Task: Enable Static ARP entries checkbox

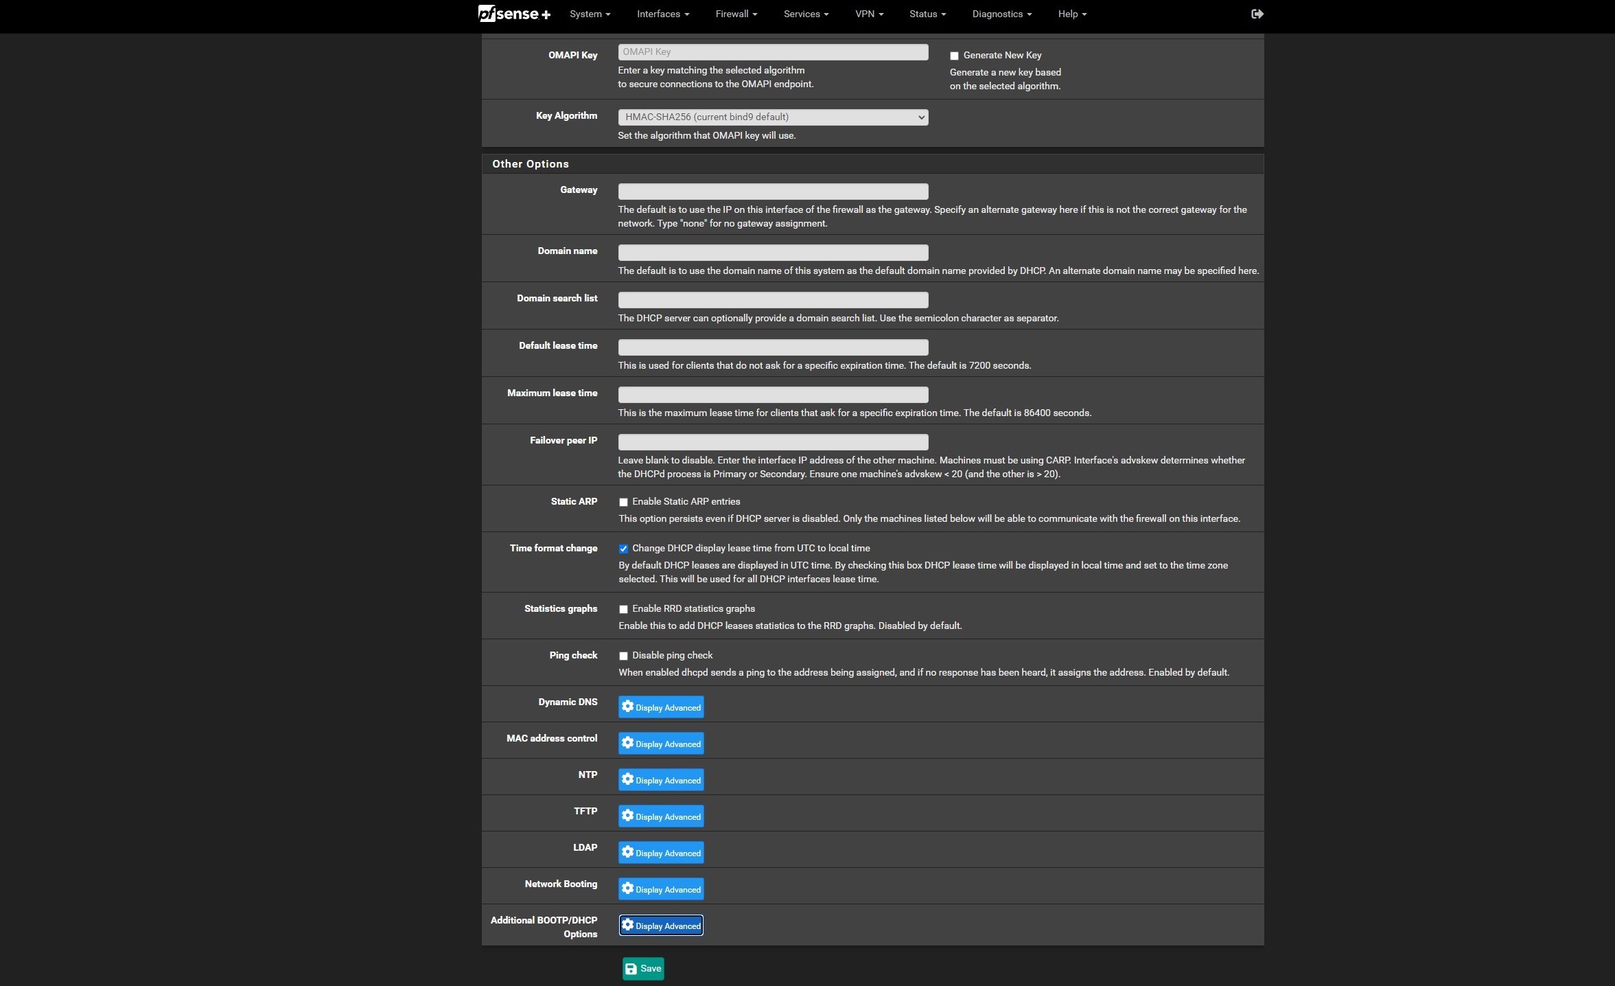Action: coord(623,502)
